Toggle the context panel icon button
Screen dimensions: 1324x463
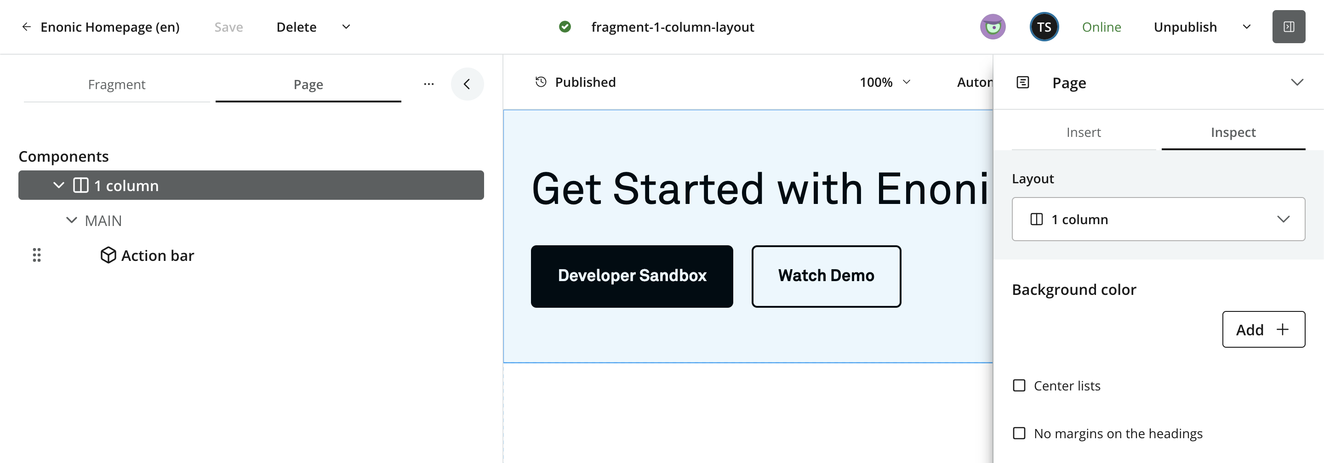point(1289,27)
